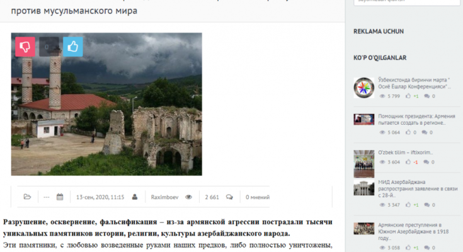This screenshot has width=463, height=252.
Task: Click the red thumbs-down dislike button
Action: pyautogui.click(x=26, y=46)
